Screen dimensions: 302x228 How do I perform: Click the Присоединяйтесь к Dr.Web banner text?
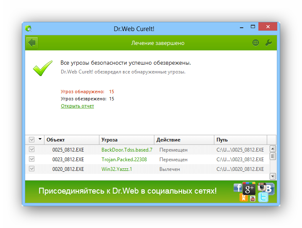coord(128,191)
